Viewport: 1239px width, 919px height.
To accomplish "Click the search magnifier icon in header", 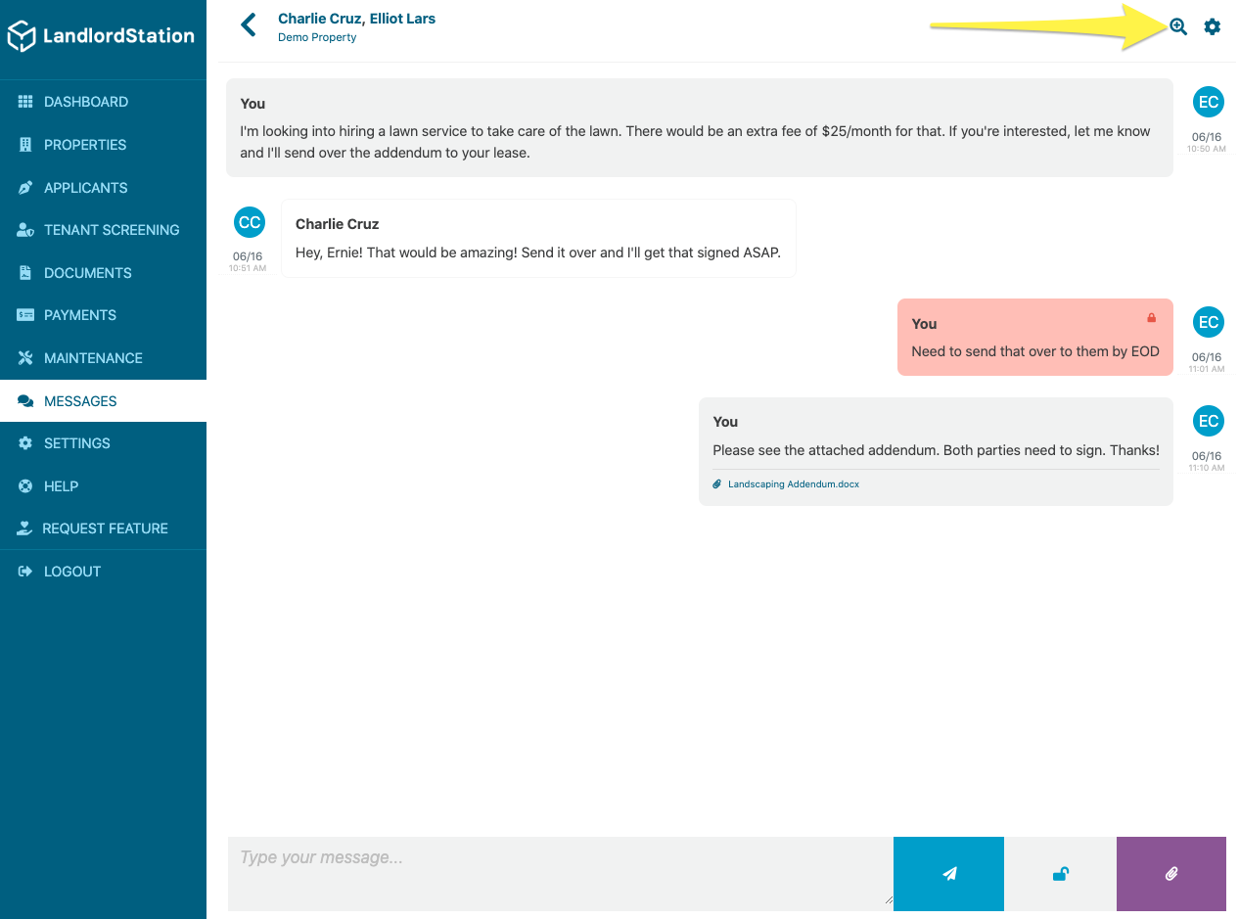I will 1178,26.
